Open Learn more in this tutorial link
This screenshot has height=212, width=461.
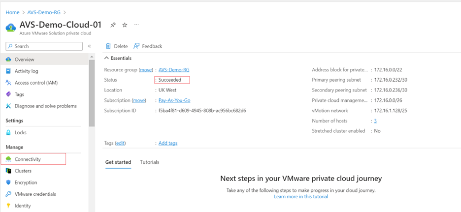click(301, 196)
